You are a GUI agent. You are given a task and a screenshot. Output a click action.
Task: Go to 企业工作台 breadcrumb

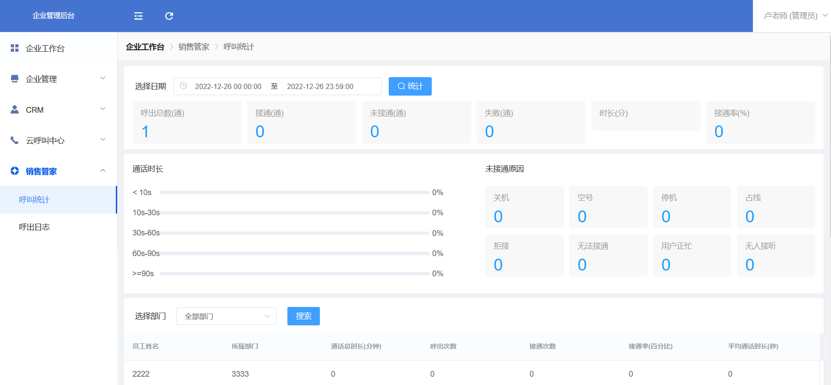[x=145, y=47]
